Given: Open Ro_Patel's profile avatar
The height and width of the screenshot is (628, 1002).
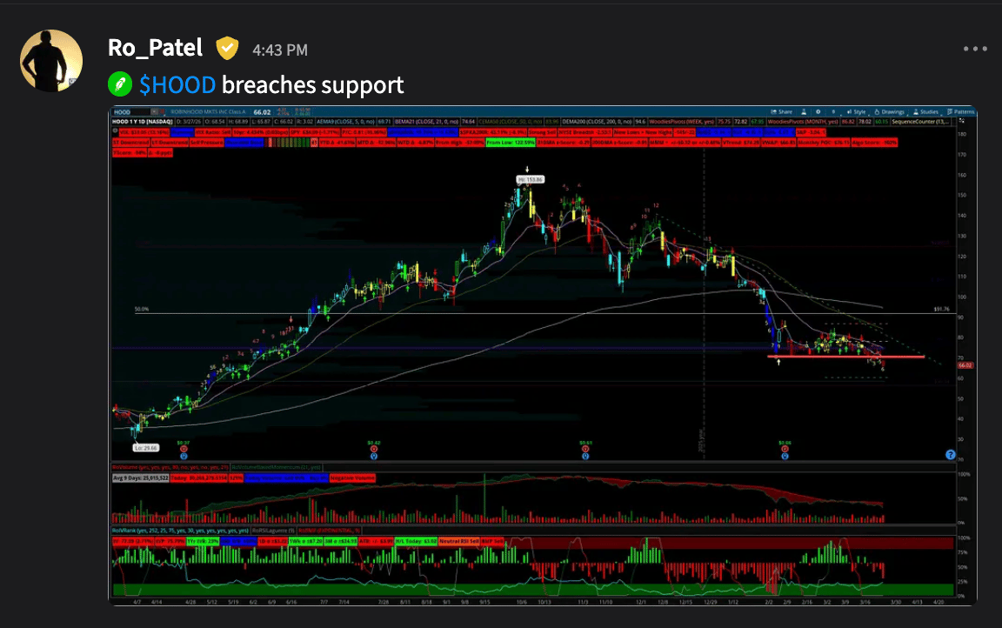Looking at the screenshot, I should [x=51, y=61].
